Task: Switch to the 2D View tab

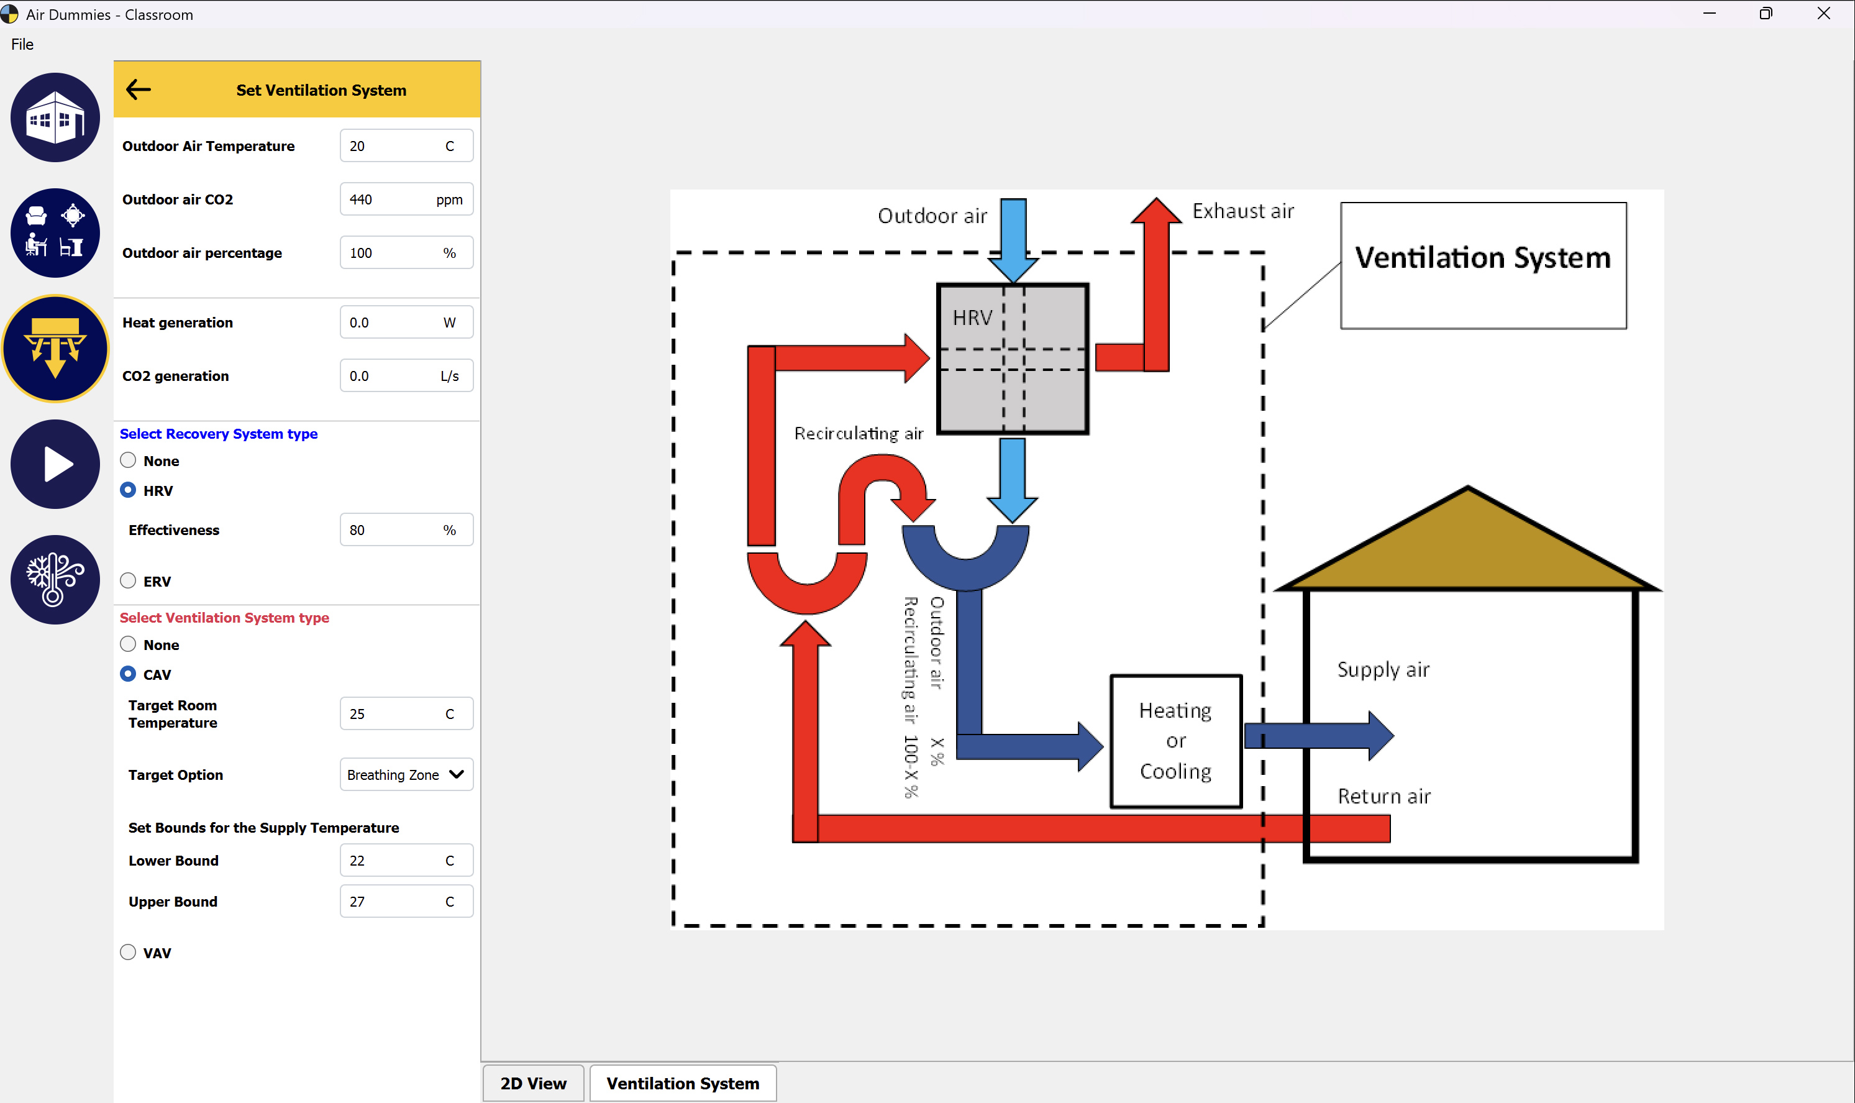Action: point(532,1083)
